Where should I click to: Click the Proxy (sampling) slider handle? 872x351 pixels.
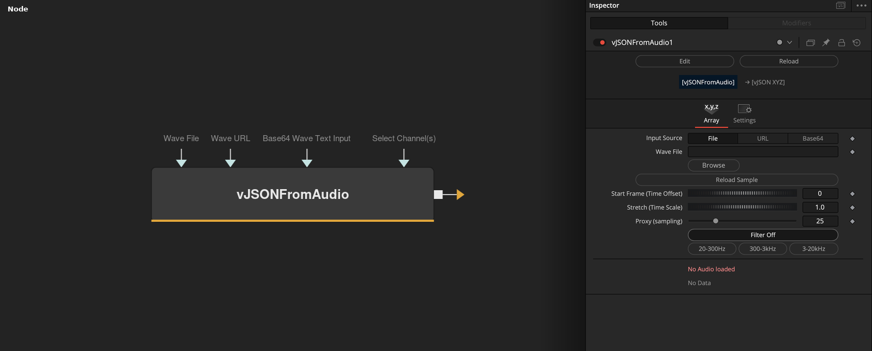(716, 221)
